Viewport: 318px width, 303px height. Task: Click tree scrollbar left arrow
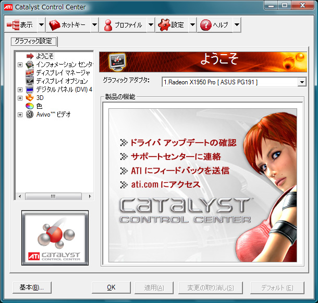[x=20, y=196]
